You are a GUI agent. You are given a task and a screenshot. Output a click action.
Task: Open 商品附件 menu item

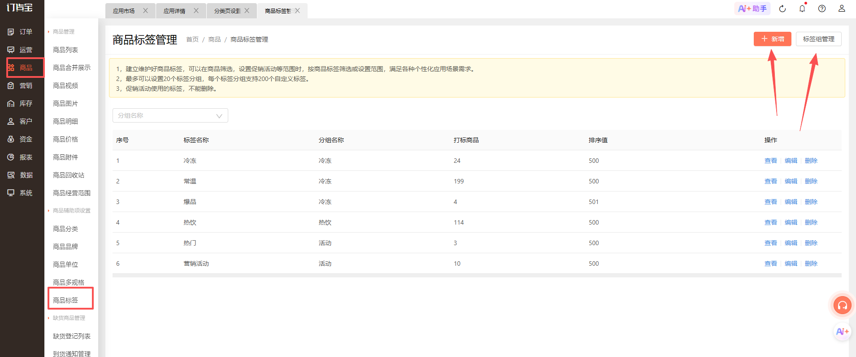click(65, 157)
